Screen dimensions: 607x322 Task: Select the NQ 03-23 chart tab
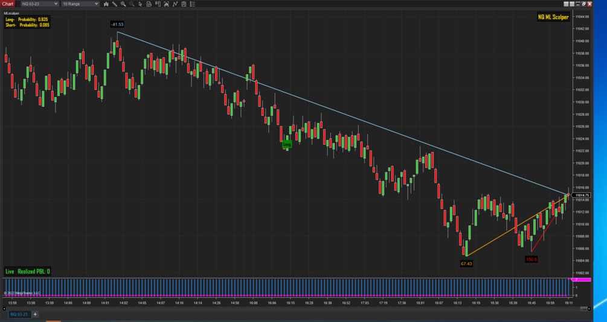(19, 314)
